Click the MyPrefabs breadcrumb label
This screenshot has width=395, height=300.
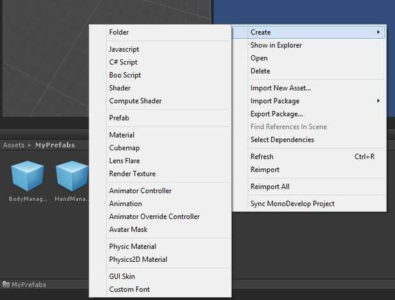tap(55, 145)
